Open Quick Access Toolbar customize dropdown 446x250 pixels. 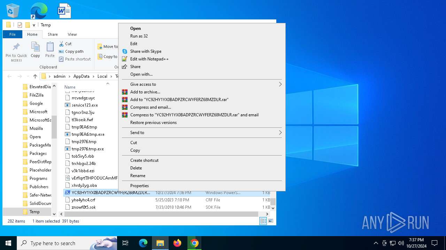(34, 25)
